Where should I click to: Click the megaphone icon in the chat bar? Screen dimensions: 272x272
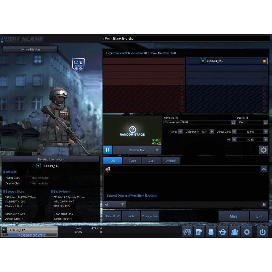coord(108,169)
